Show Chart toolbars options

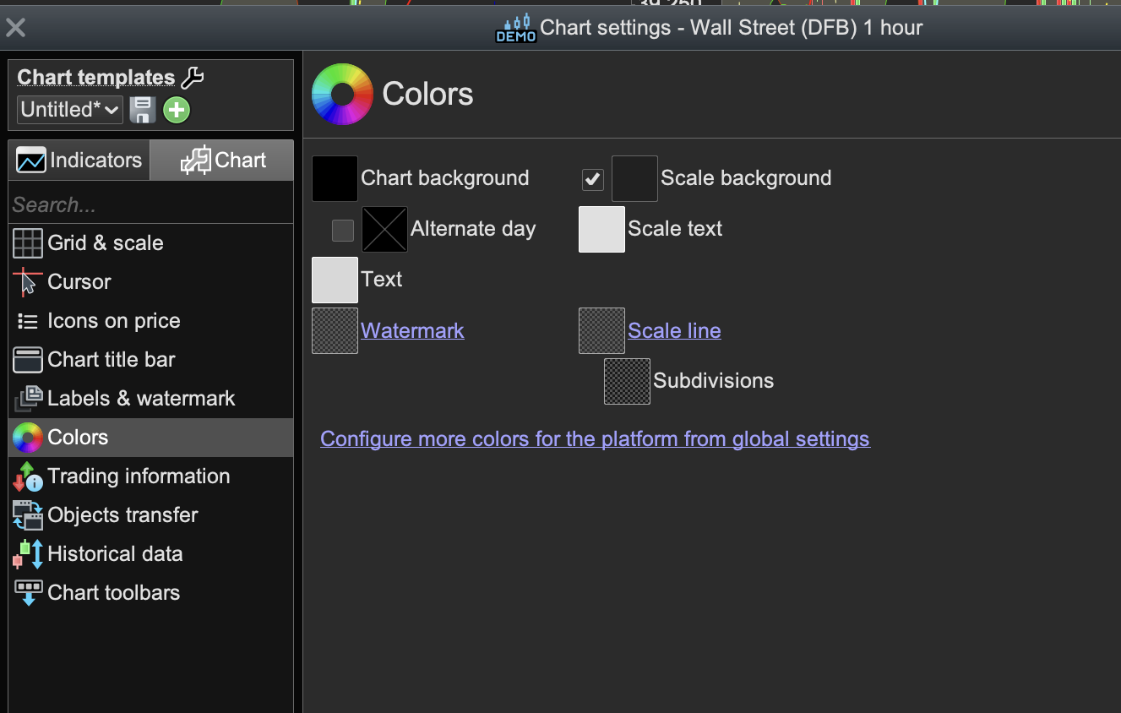tap(113, 593)
